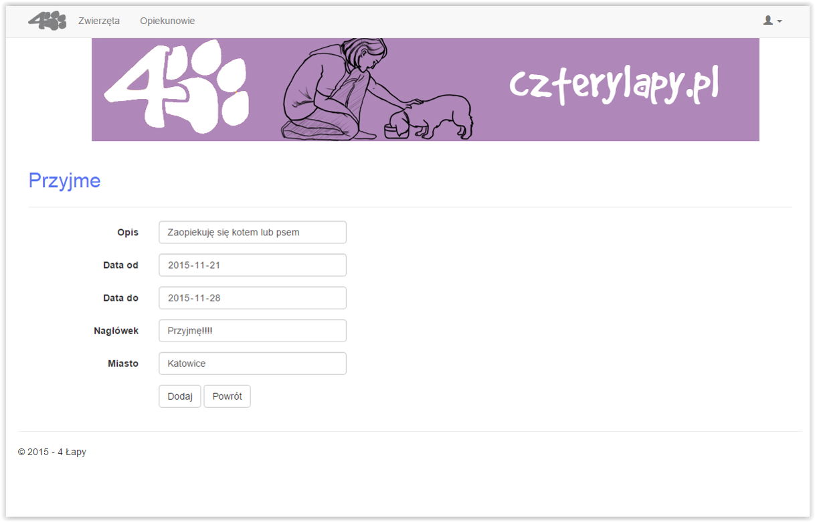Select the Data do date field
The width and height of the screenshot is (815, 522).
(x=252, y=298)
